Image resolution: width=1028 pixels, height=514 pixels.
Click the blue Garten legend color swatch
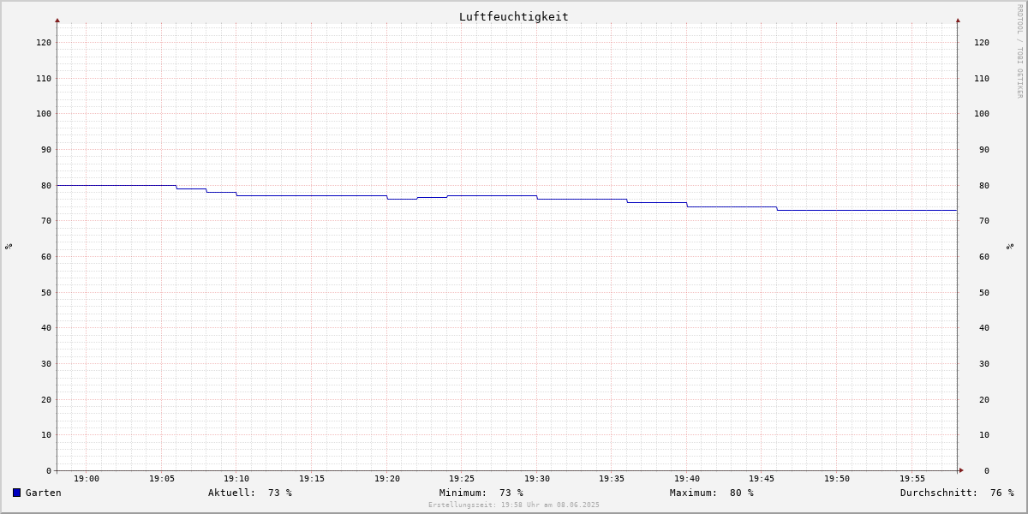[x=16, y=493]
